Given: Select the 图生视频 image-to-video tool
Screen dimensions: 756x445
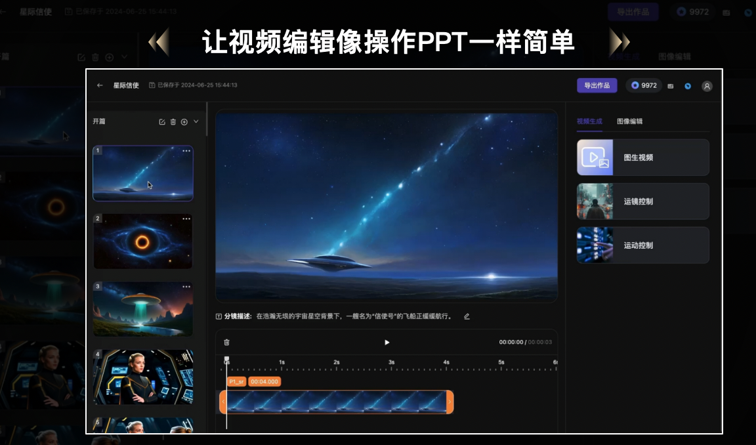Looking at the screenshot, I should pyautogui.click(x=642, y=157).
